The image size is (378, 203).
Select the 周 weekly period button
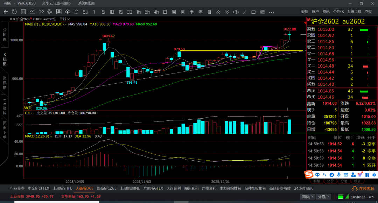point(174,12)
